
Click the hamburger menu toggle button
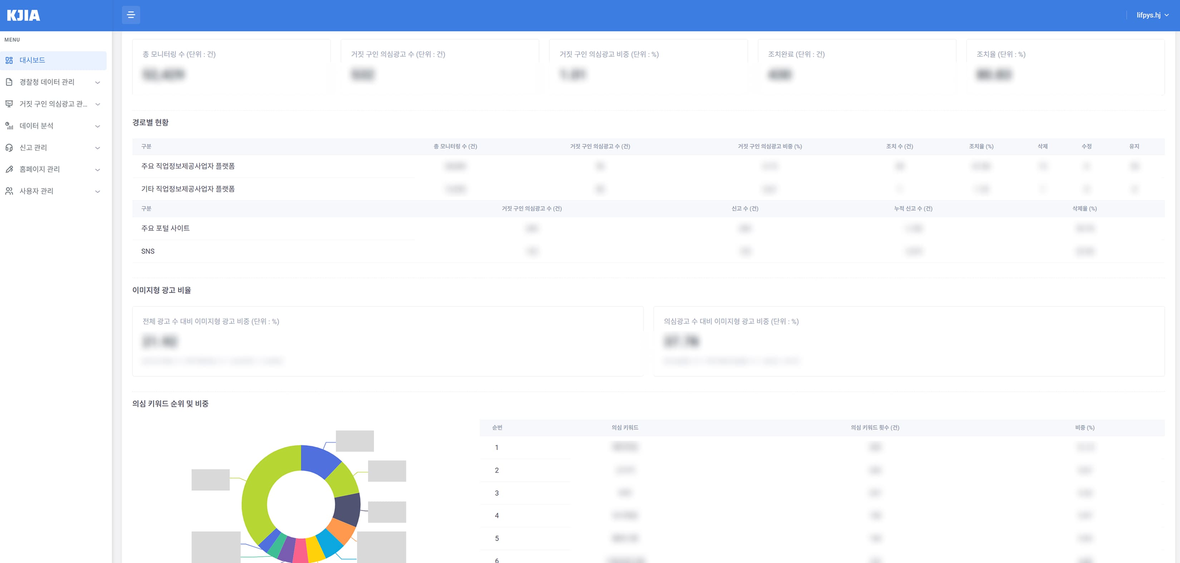point(131,15)
